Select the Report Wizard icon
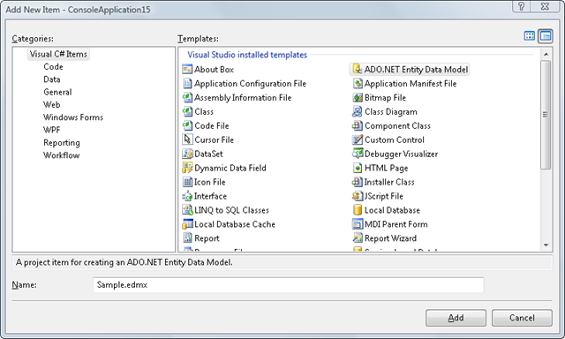Screen dimensions: 565x339 point(357,237)
